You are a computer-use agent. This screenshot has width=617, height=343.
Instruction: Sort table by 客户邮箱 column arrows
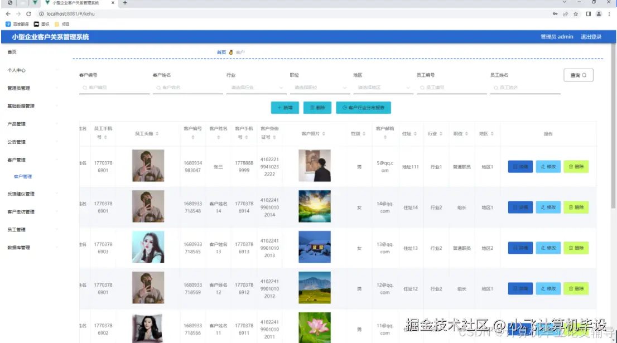385,137
